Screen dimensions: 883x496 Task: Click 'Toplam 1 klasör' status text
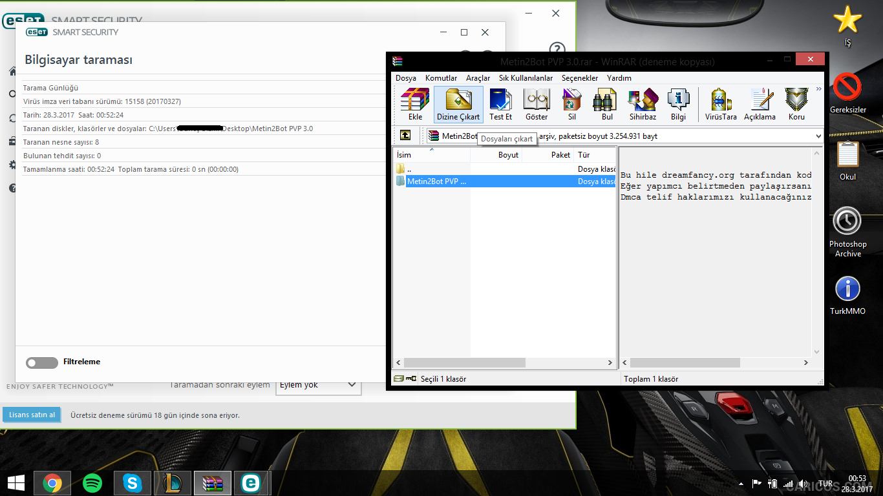pos(651,379)
